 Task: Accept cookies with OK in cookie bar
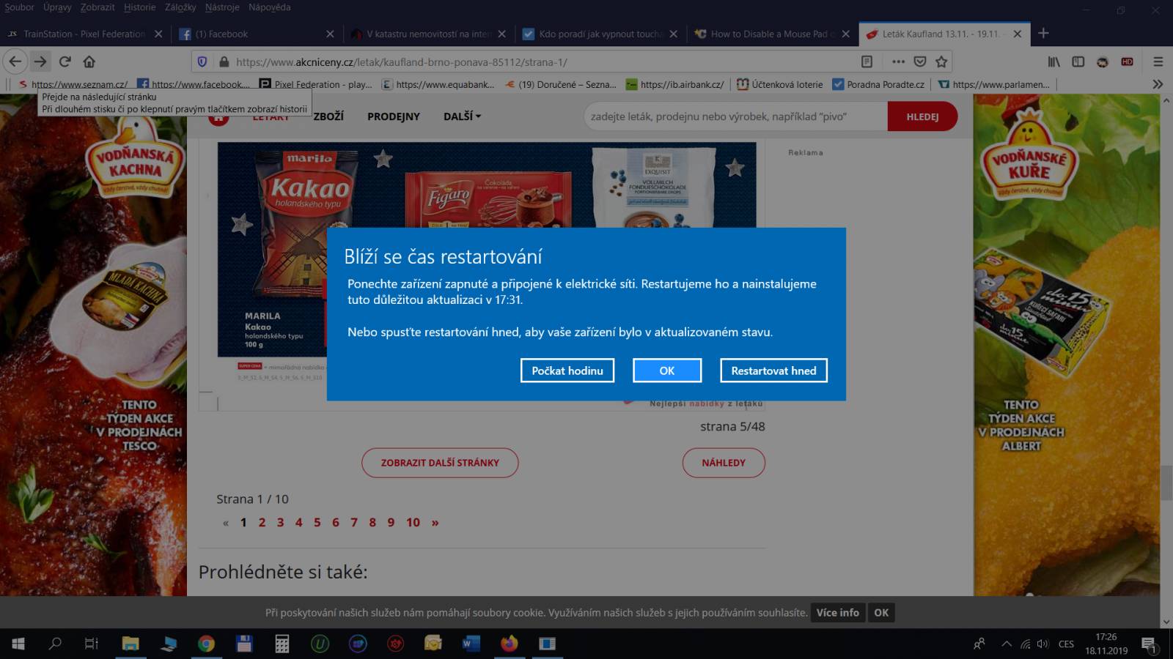pos(881,613)
